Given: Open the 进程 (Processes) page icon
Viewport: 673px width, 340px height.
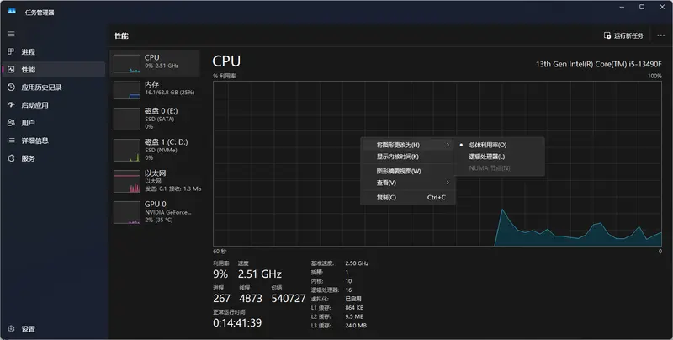Looking at the screenshot, I should [11, 51].
